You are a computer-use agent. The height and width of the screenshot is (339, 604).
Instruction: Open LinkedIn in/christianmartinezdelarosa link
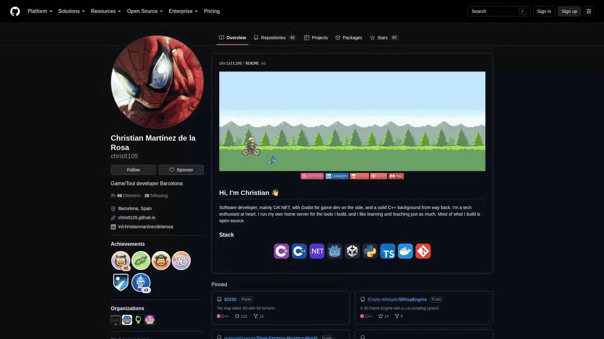[x=146, y=227]
